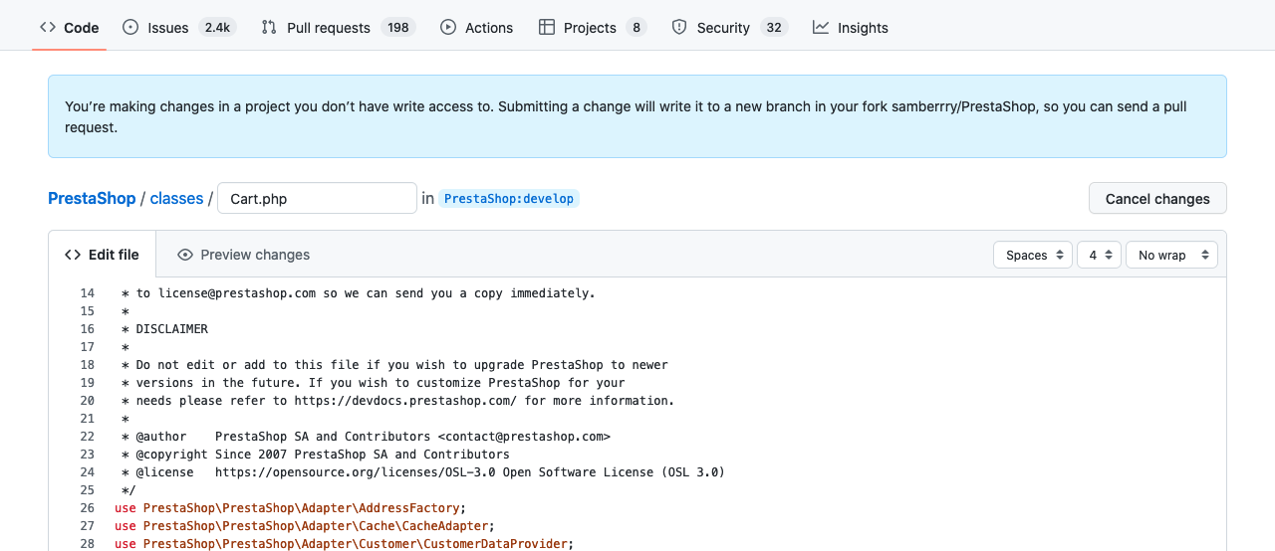Cancel changes to the file

point(1157,198)
